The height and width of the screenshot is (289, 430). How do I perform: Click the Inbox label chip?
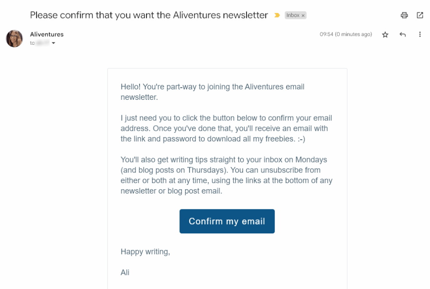point(293,15)
